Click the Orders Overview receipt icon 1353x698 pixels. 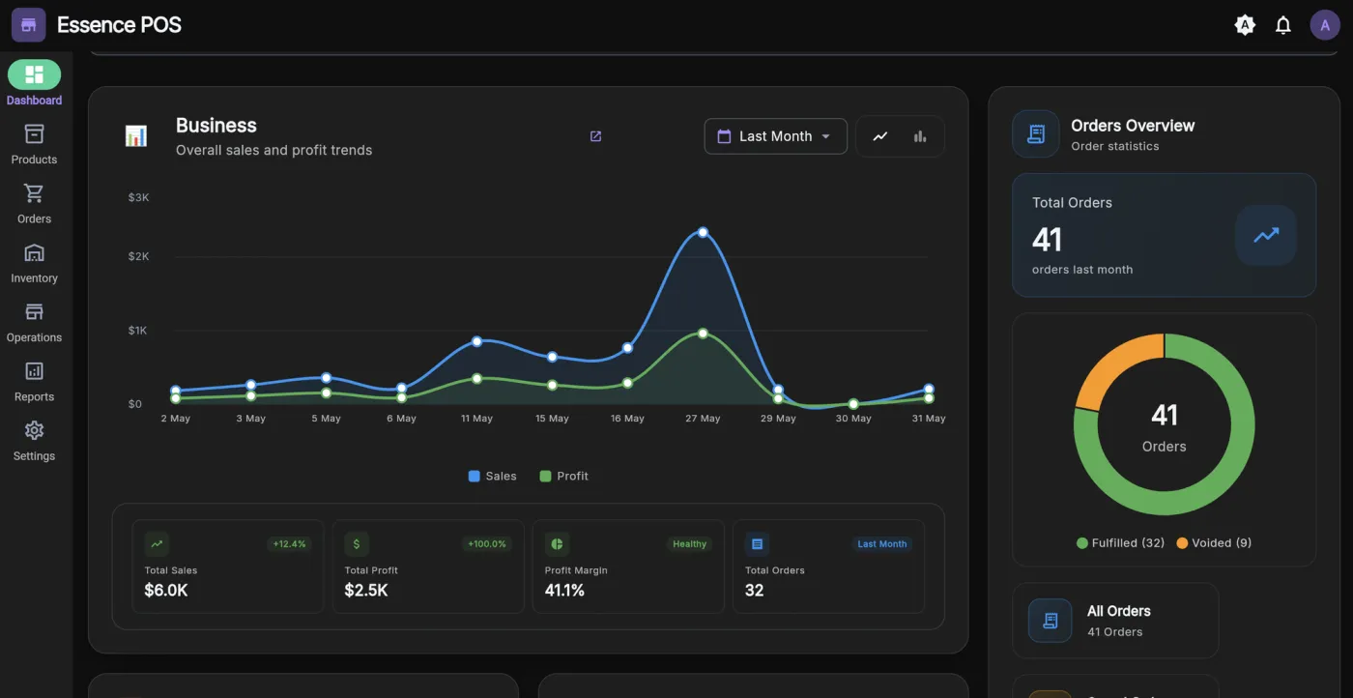pos(1036,134)
